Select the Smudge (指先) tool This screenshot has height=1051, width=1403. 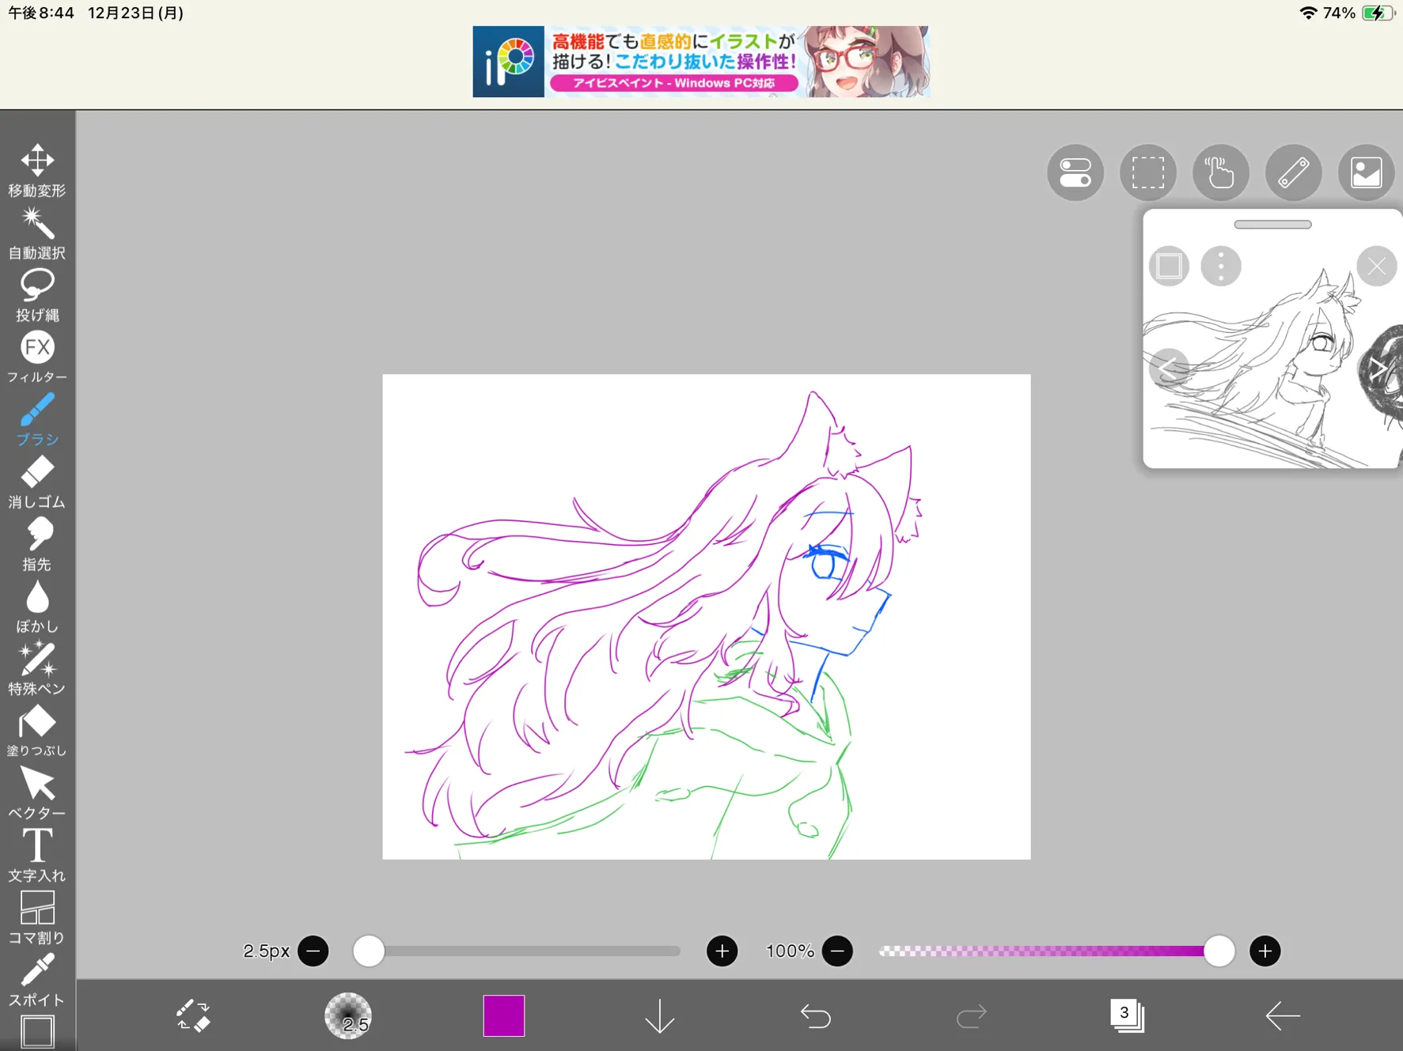point(37,544)
